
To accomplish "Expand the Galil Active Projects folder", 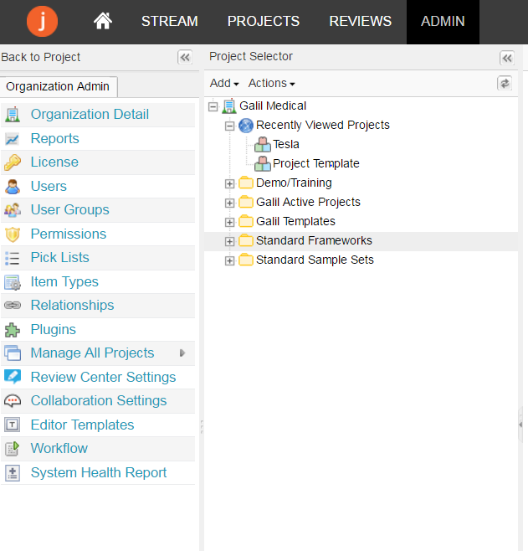I will click(229, 203).
